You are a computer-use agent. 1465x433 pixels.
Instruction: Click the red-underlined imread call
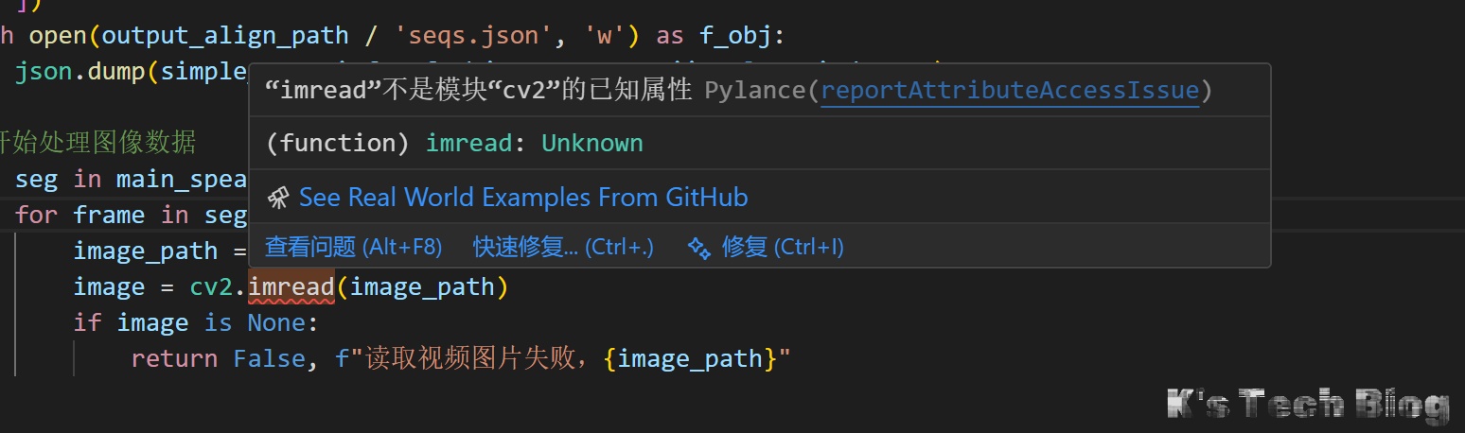click(x=291, y=286)
